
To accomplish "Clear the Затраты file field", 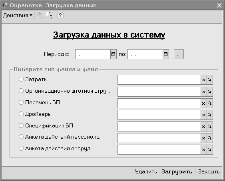I will click(x=204, y=80).
